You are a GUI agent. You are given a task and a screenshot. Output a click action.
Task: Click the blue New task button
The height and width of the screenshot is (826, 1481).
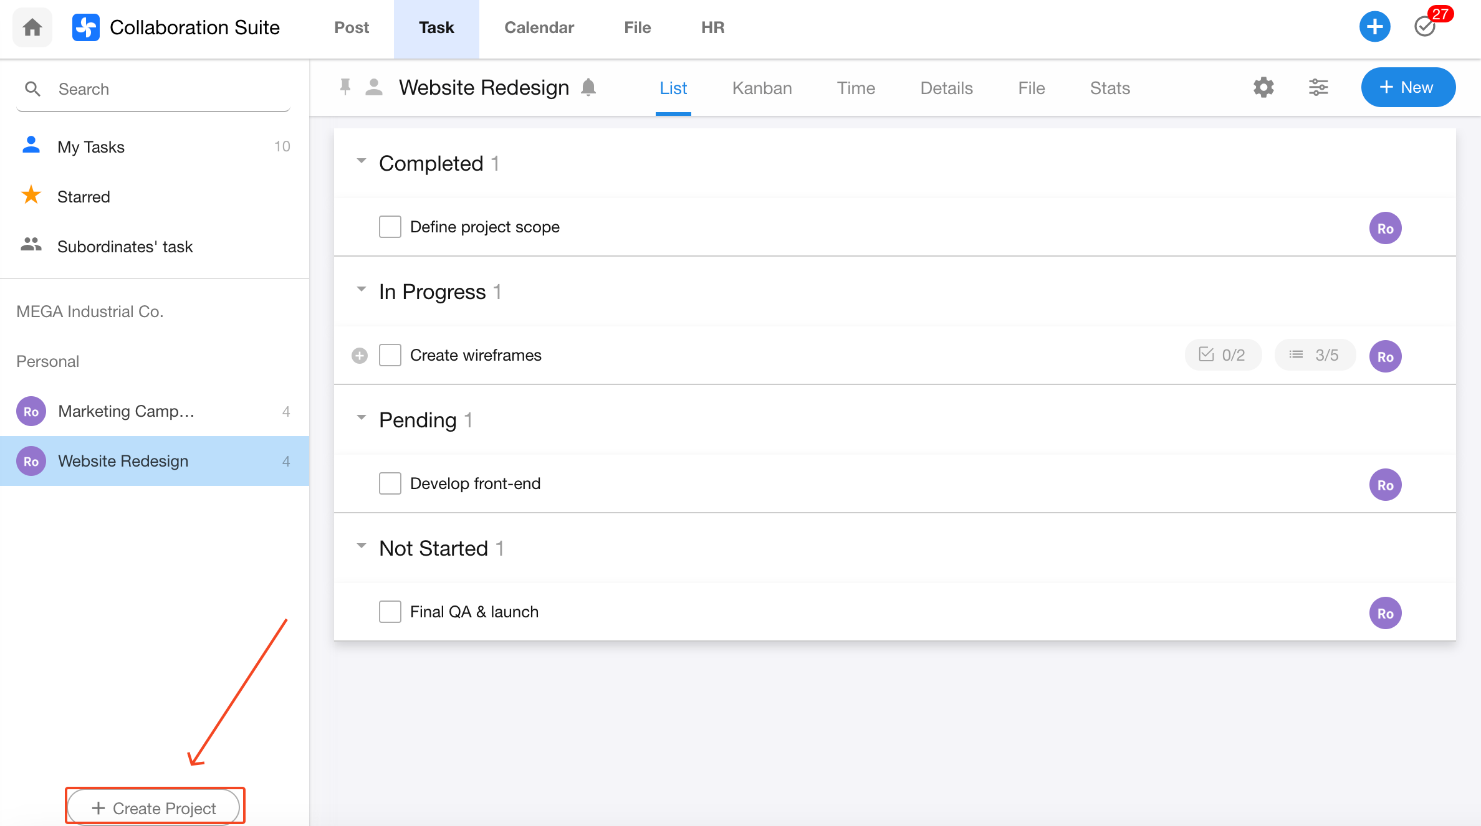[x=1408, y=87]
